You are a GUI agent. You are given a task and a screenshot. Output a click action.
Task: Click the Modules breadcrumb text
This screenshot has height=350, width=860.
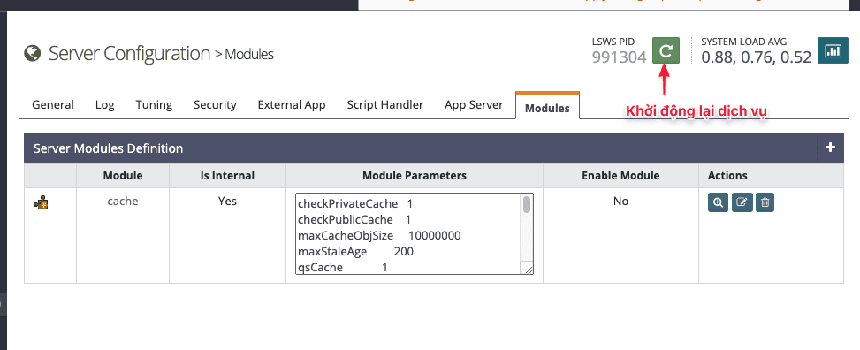pyautogui.click(x=249, y=54)
